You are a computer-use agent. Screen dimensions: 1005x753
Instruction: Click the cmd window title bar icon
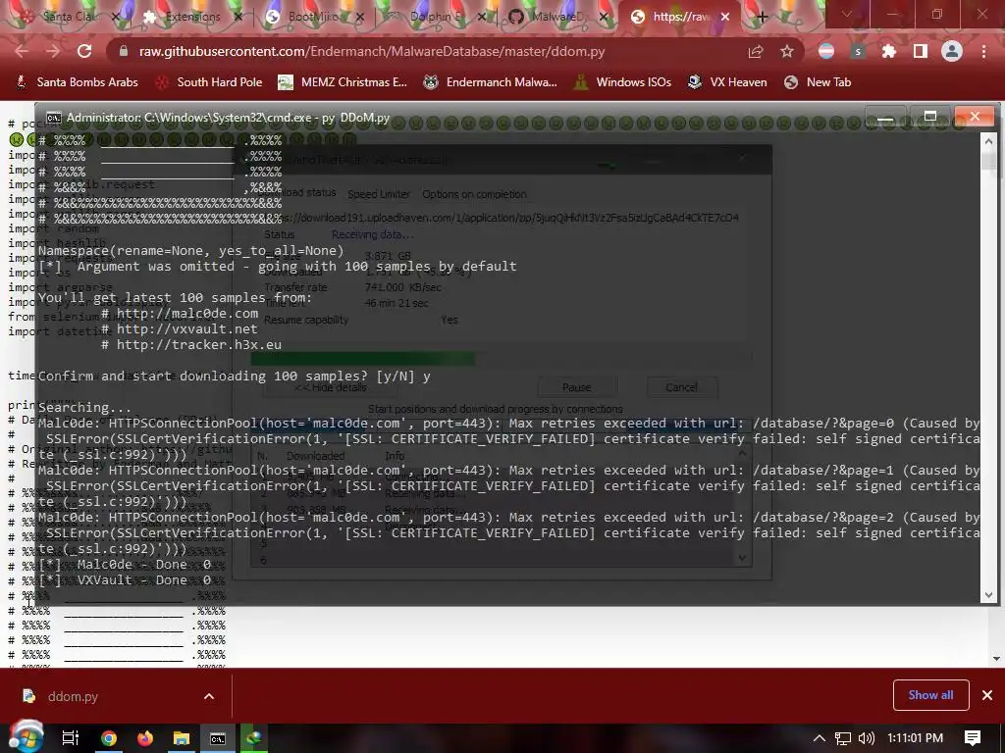click(x=54, y=118)
